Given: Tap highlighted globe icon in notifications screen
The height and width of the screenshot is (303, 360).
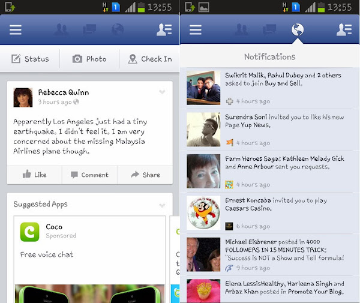Looking at the screenshot, I should [x=298, y=29].
